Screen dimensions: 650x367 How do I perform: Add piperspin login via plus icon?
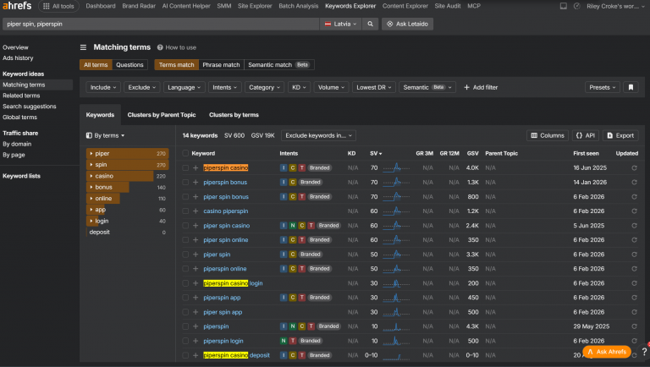(196, 341)
